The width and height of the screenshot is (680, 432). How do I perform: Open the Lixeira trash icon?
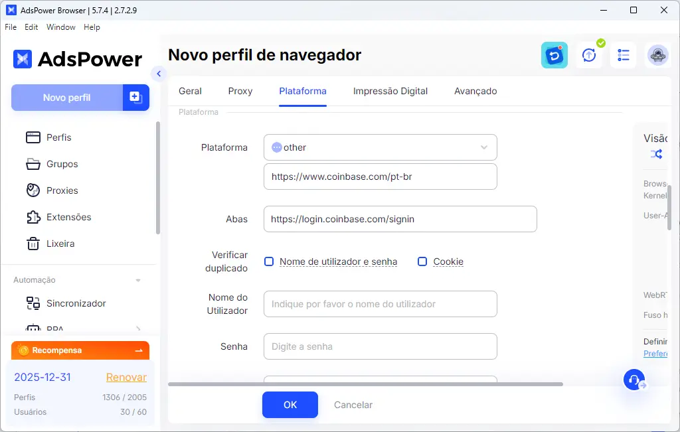click(x=33, y=244)
